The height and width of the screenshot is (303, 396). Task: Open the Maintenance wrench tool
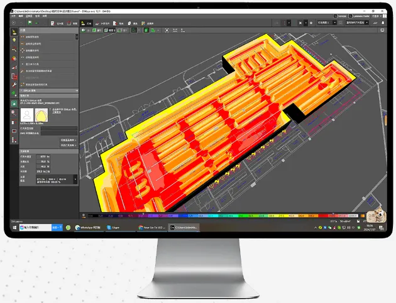pos(14,85)
